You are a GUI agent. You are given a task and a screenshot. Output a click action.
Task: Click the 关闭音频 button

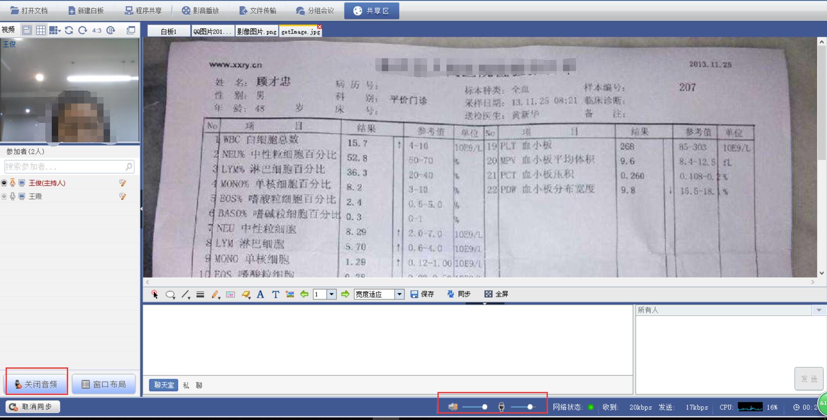pos(36,384)
